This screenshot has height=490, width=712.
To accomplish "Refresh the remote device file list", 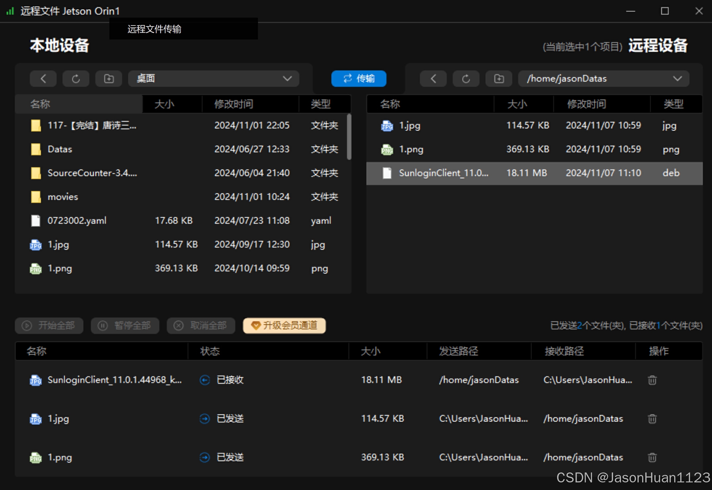I will [x=466, y=79].
